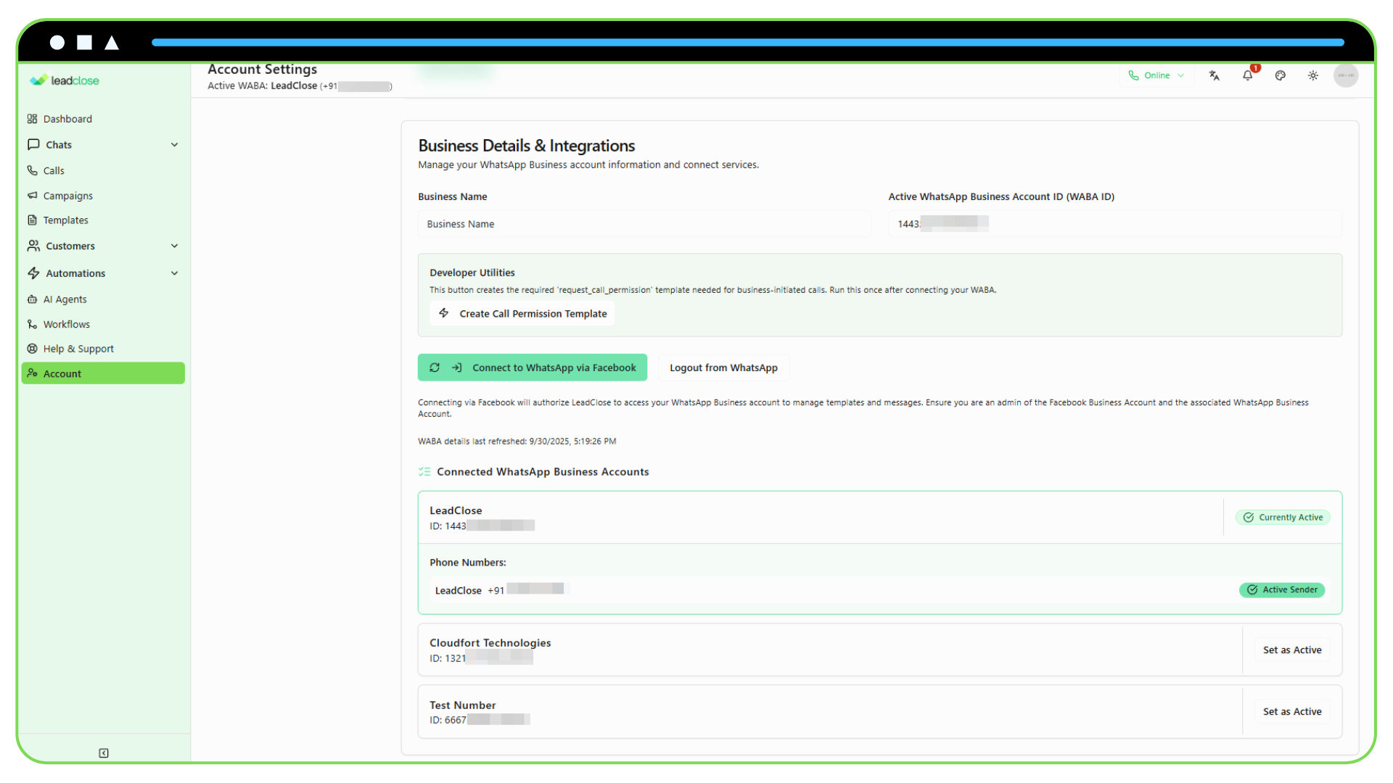This screenshot has width=1393, height=783.
Task: Click the Help & Support lifebuoy icon
Action: [32, 349]
